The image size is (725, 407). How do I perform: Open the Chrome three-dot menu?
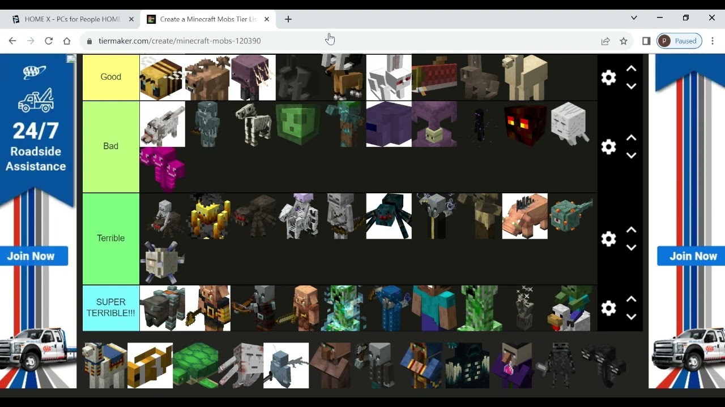(713, 41)
